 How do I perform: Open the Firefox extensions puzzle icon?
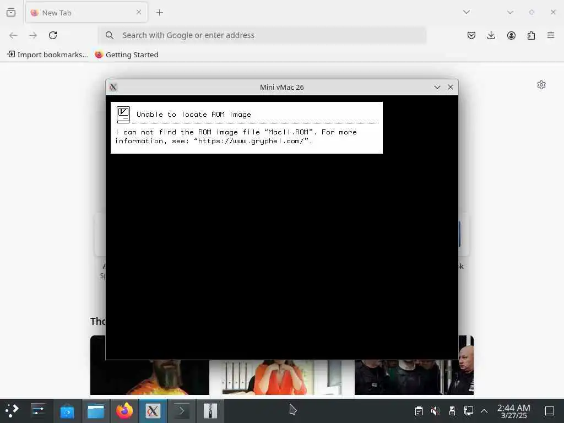pos(531,35)
